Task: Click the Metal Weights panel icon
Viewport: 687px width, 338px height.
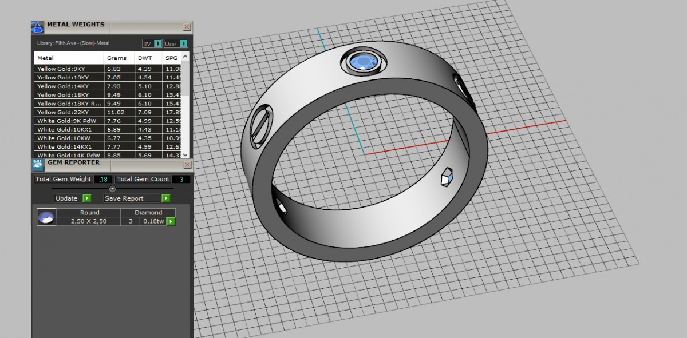Action: [x=37, y=27]
